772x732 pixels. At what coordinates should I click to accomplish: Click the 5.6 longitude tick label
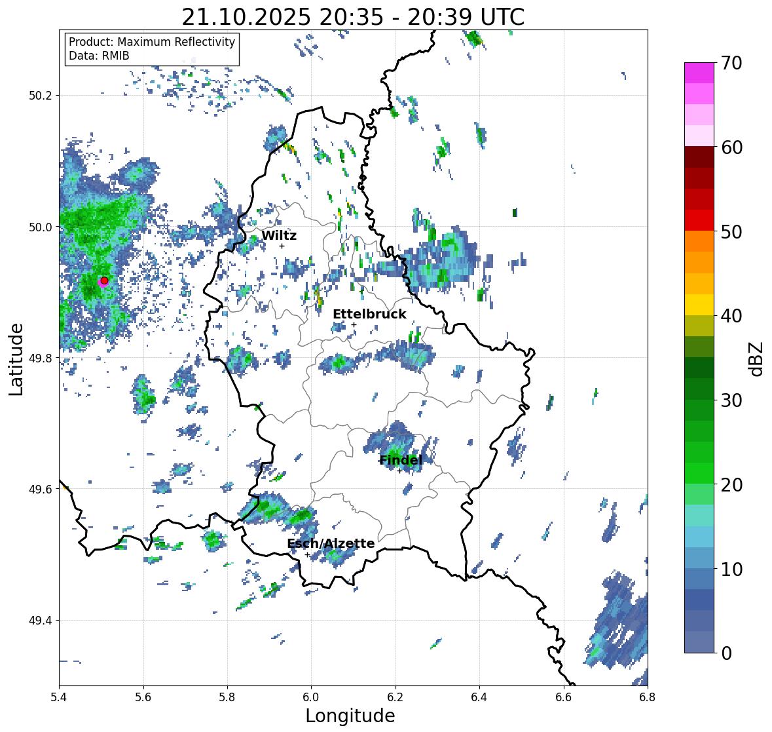pos(143,697)
